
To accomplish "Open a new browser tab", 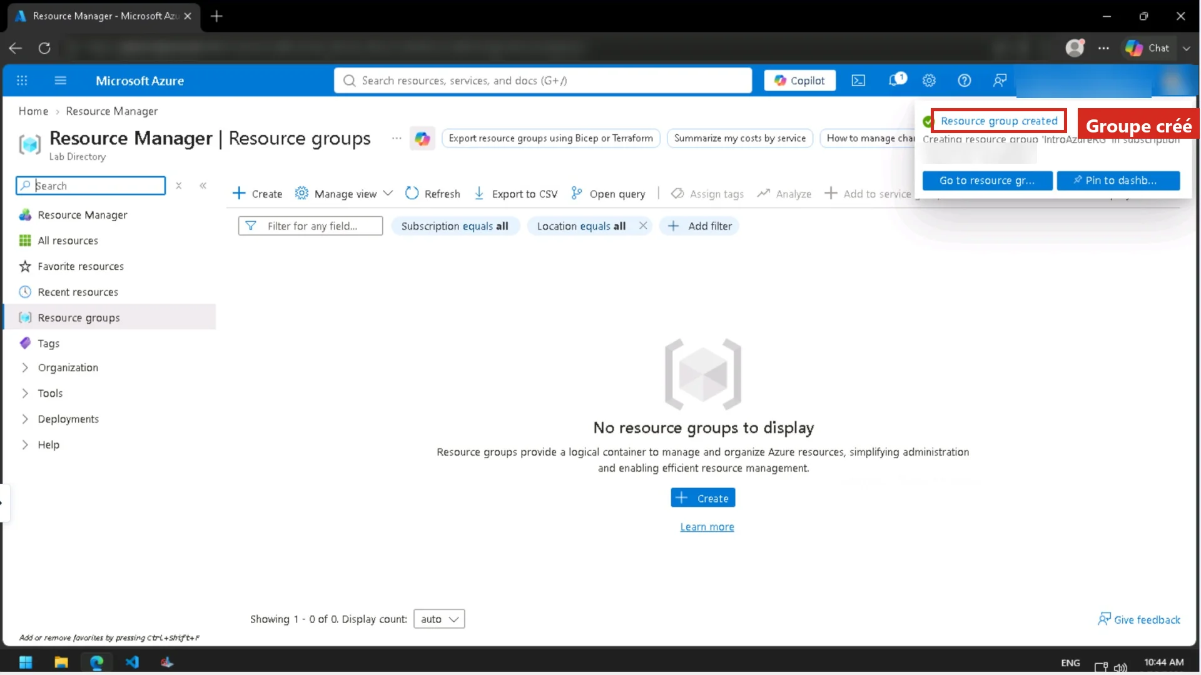I will click(x=216, y=16).
